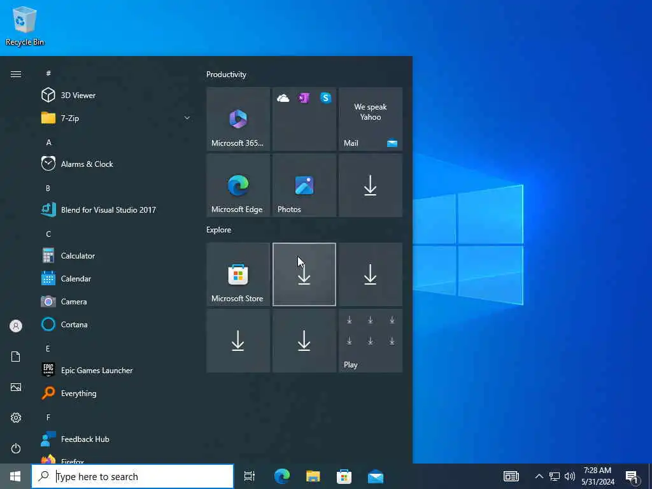Open the Play tile folder
Viewport: 652px width, 489px height.
click(x=371, y=341)
